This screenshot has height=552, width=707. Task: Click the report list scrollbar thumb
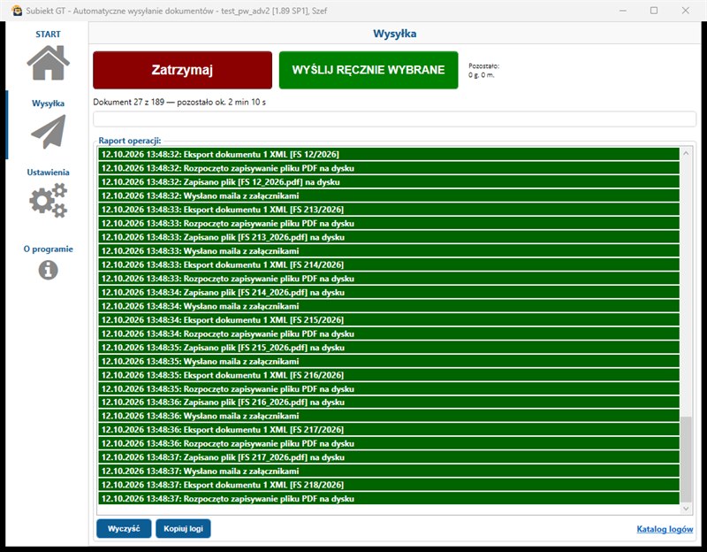(686, 459)
